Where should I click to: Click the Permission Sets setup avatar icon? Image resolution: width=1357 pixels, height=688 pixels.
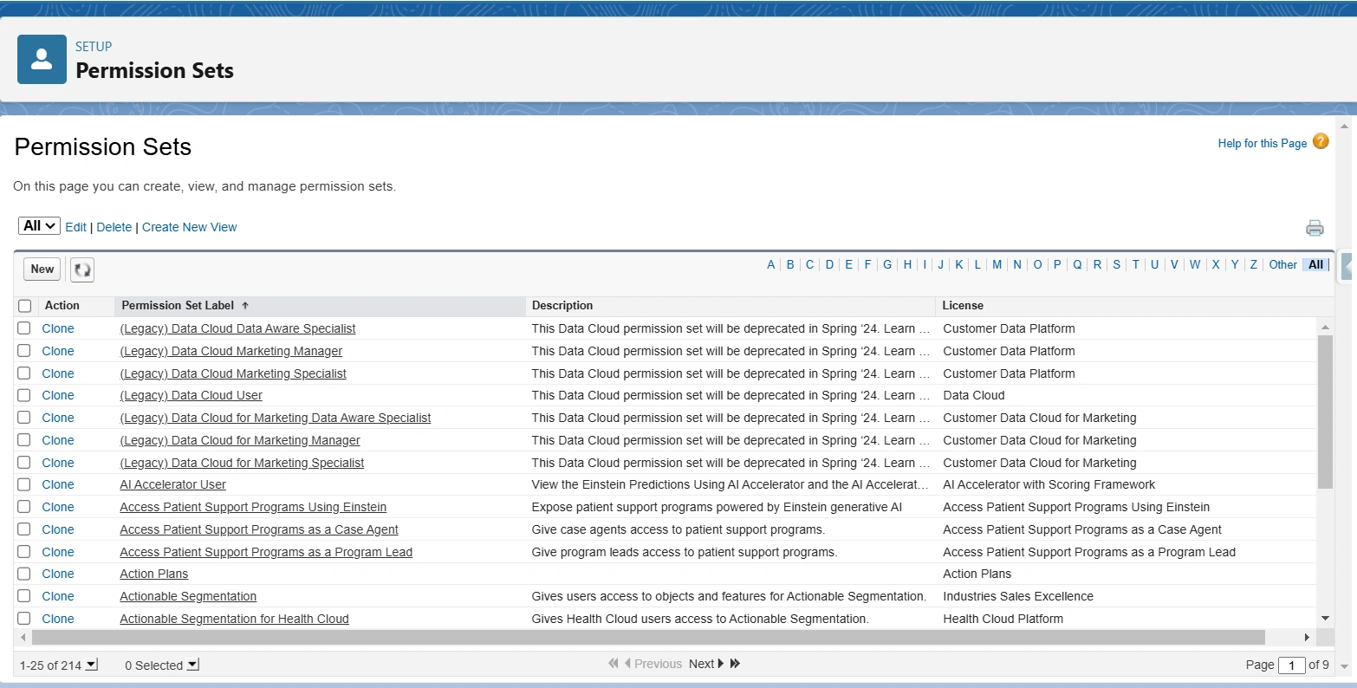pos(41,59)
